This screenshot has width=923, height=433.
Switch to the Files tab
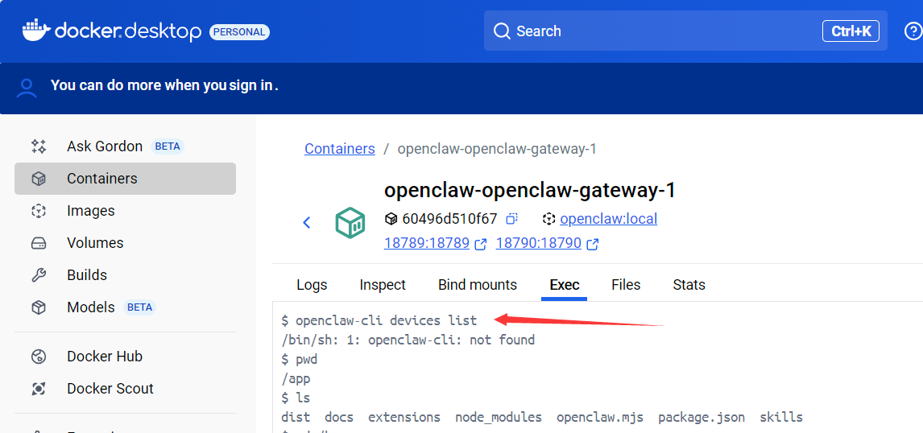(x=626, y=285)
